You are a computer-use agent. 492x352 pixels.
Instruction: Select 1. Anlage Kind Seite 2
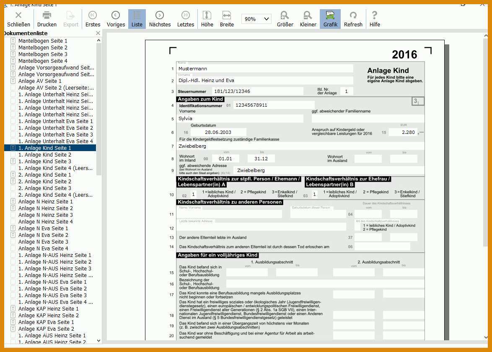tap(44, 155)
